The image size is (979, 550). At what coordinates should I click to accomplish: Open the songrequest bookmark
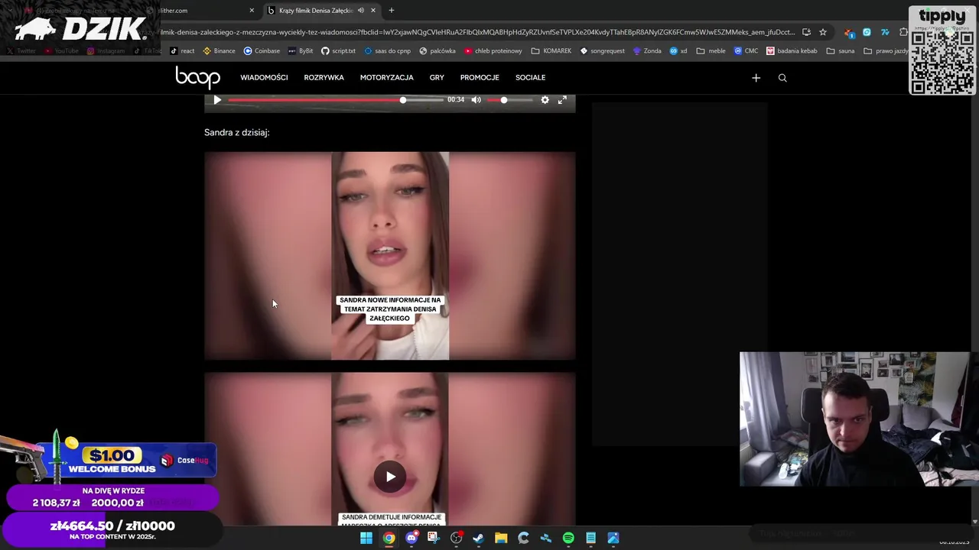[x=603, y=51]
